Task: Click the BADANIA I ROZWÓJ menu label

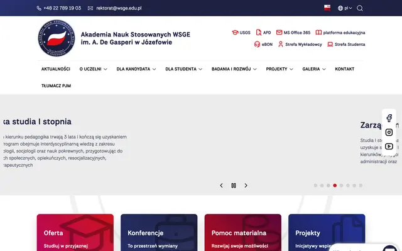Action: pyautogui.click(x=231, y=69)
